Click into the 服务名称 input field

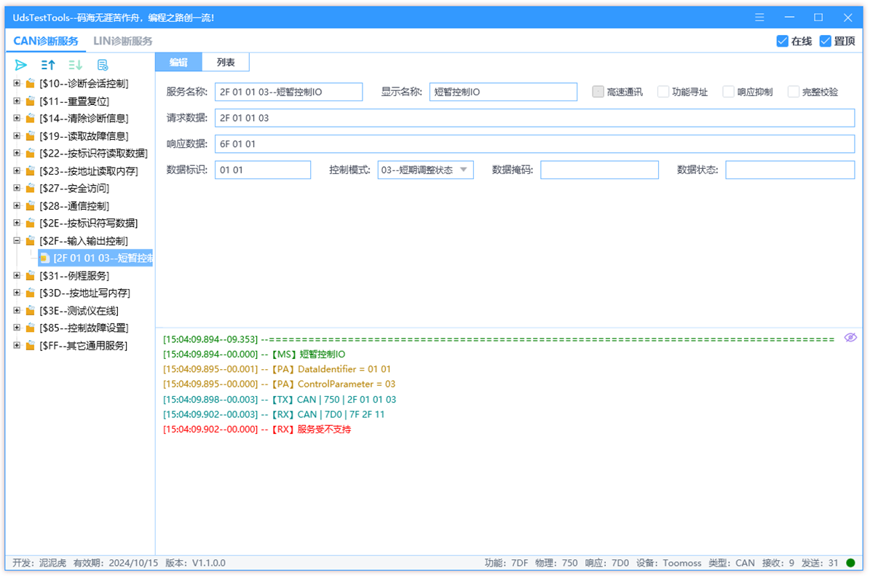(x=288, y=92)
